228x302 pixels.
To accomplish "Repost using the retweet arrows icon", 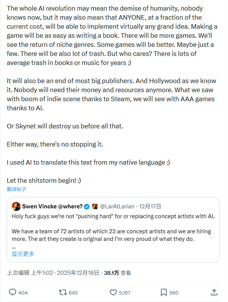I will 62,292.
